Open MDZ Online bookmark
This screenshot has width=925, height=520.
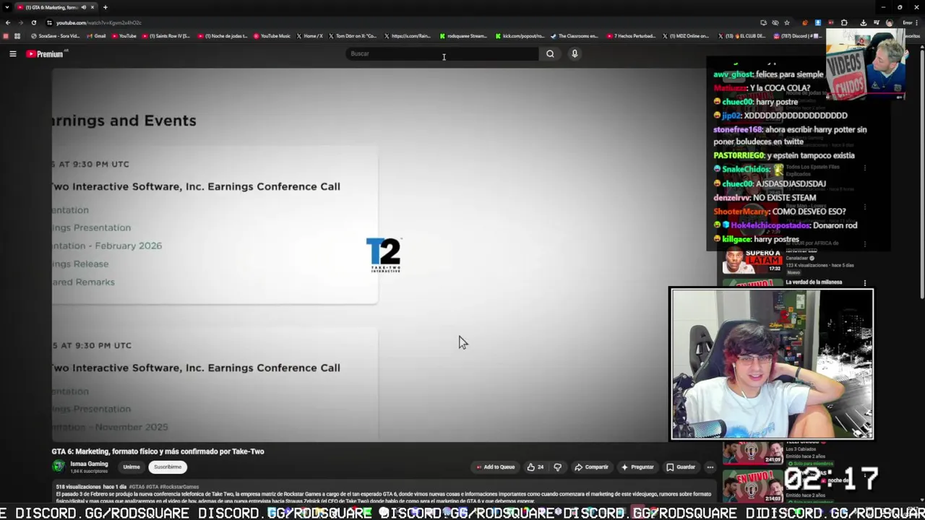pos(686,36)
